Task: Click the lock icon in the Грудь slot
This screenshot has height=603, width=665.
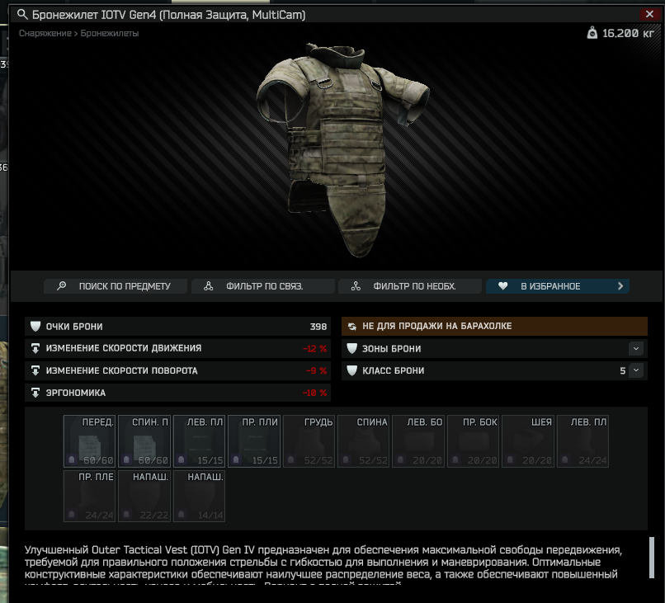Action: (291, 459)
